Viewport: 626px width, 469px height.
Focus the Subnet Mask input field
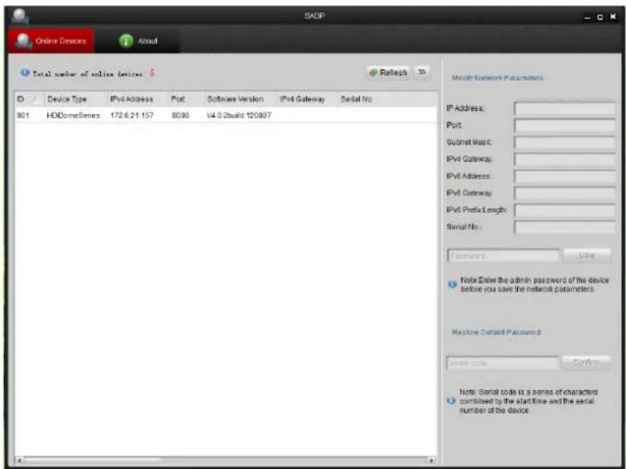pos(564,142)
